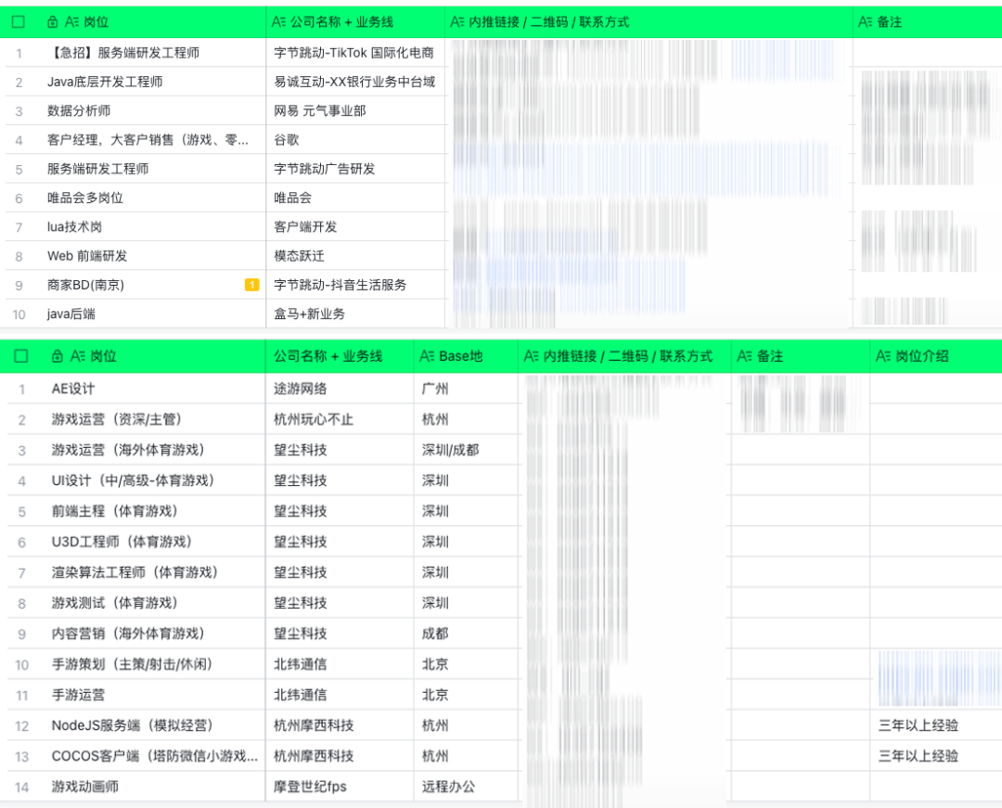Click the 网易 元气事业部 cell
The image size is (1002, 808).
pos(355,110)
